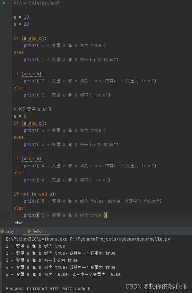Click print statement '4 - 变量 a 和 b 都不为 true'
Viewport: 192px width, 293px height.
pyautogui.click(x=67, y=180)
